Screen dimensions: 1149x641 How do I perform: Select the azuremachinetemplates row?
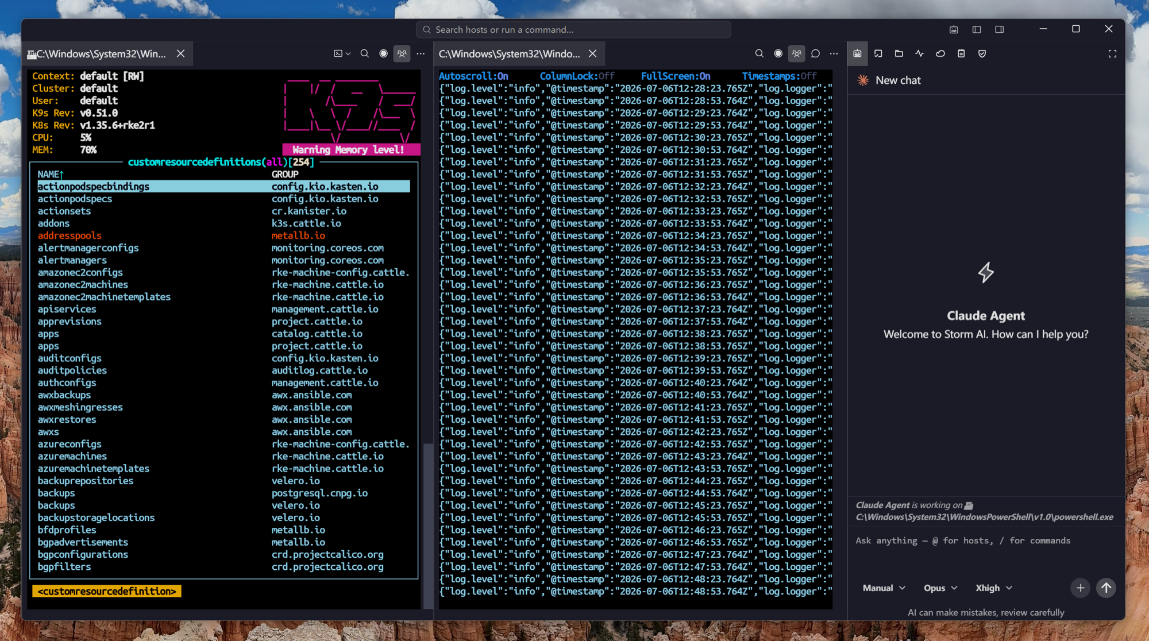[x=223, y=469]
